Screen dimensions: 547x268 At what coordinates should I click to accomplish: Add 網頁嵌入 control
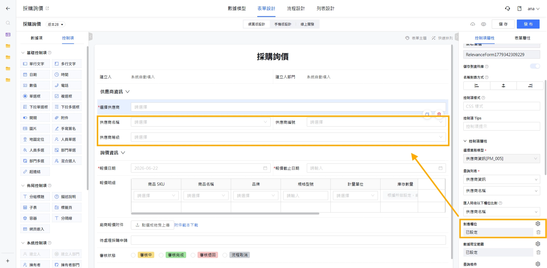pos(35,229)
